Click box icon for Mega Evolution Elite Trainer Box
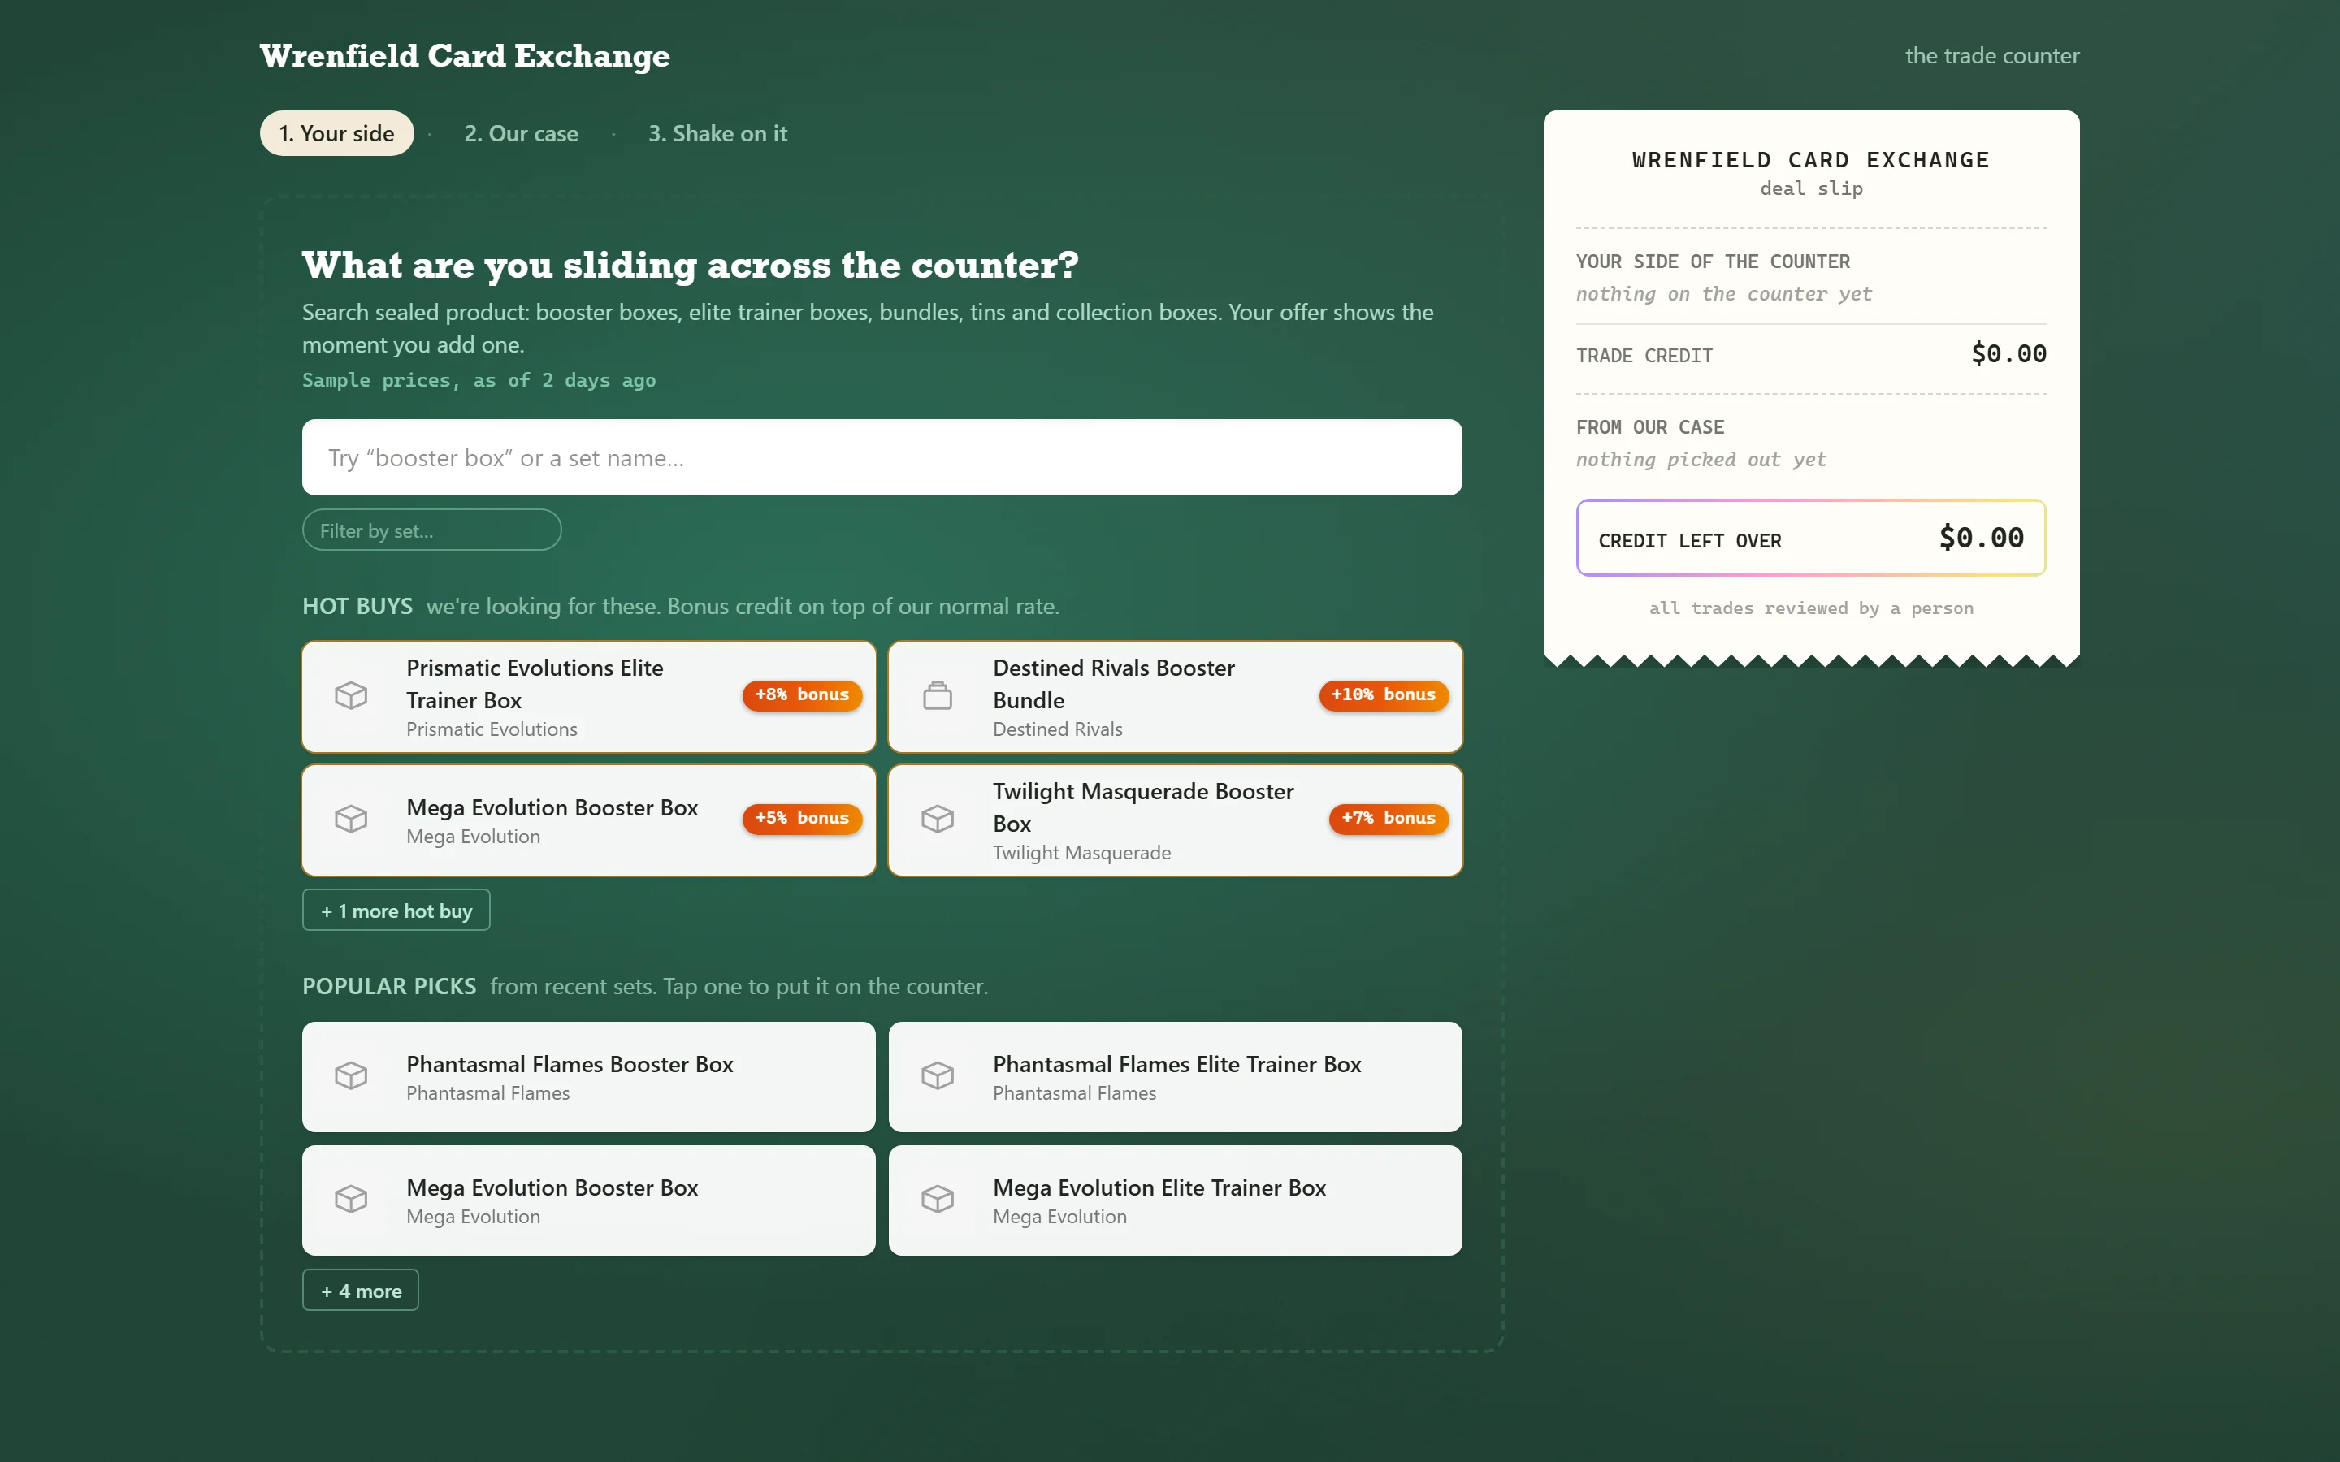 click(937, 1200)
